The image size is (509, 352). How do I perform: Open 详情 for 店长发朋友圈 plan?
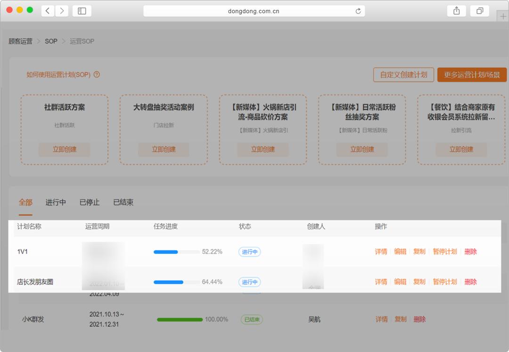click(381, 282)
